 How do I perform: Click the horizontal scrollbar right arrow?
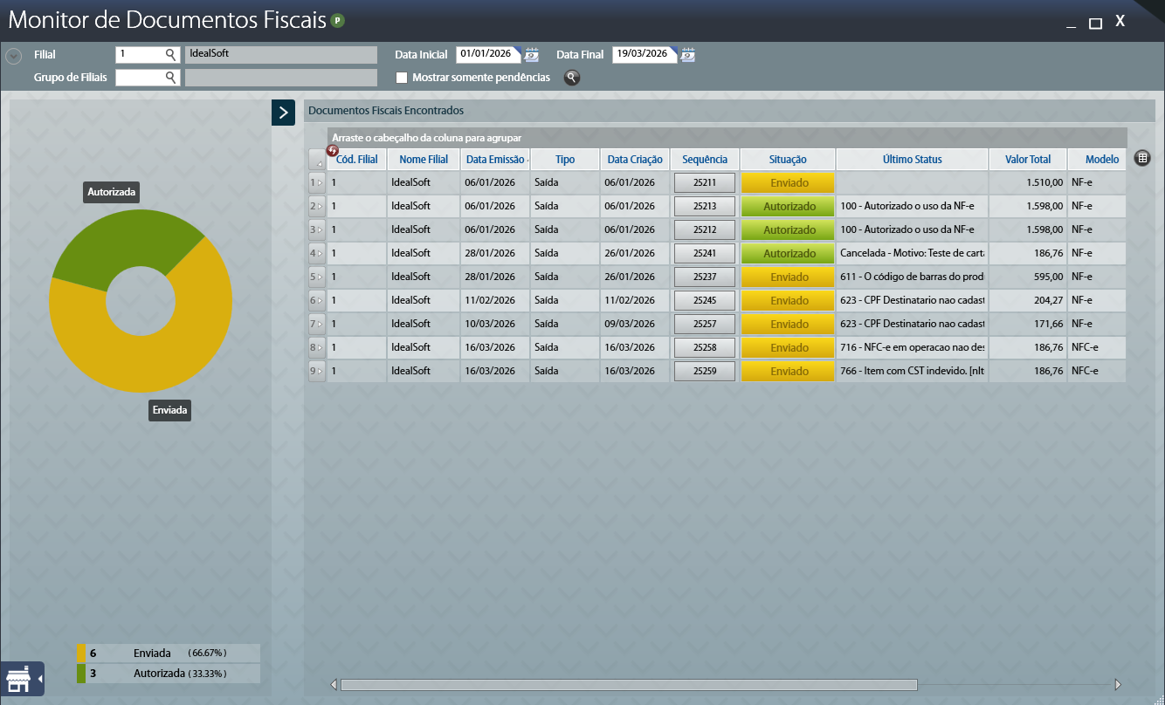coord(1118,685)
